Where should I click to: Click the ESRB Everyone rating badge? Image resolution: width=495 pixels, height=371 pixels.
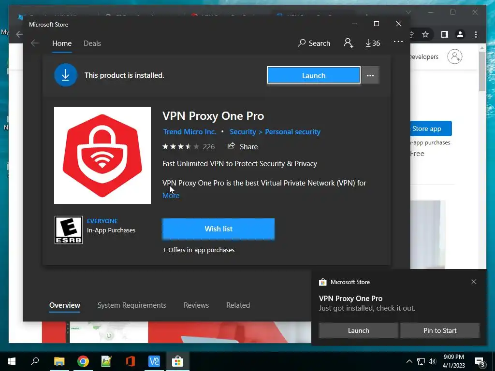coord(69,230)
